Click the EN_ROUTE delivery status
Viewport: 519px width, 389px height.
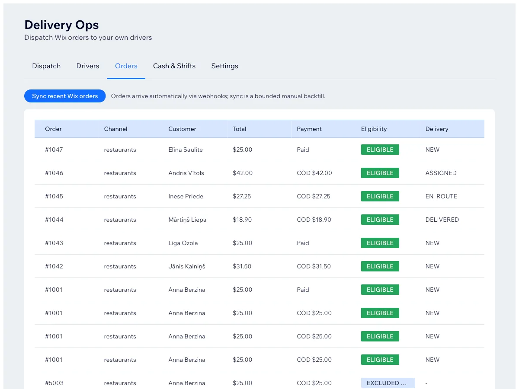click(441, 196)
